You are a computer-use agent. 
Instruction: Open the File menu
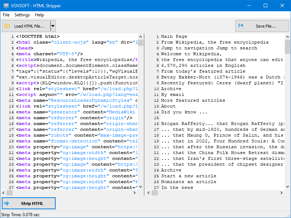coord(6,15)
